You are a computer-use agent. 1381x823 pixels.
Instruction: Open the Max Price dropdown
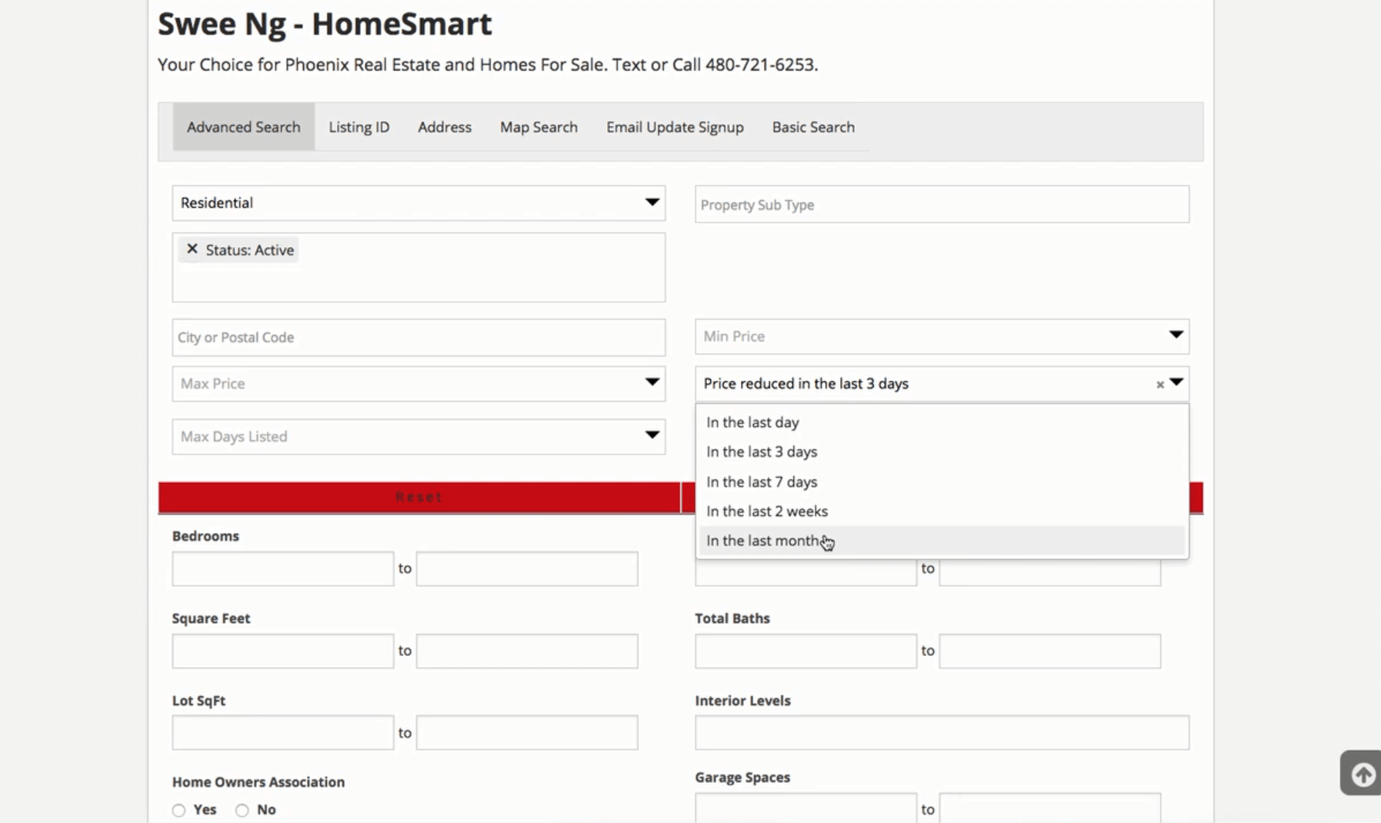pyautogui.click(x=419, y=383)
